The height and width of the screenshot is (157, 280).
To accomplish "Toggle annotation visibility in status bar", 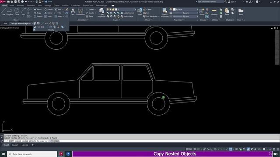I will (248, 149).
